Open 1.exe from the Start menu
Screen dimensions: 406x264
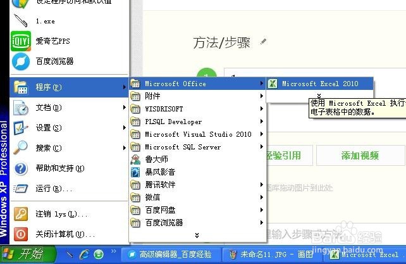[69, 21]
